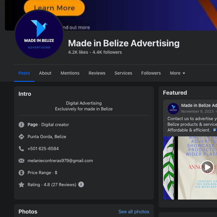Click the dollar Price Range icon
Image resolution: width=217 pixels, height=217 pixels.
pos(21,173)
